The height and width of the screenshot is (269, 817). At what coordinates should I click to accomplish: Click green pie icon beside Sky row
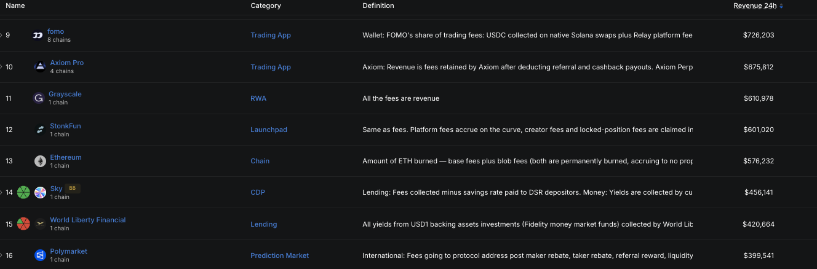pos(23,193)
